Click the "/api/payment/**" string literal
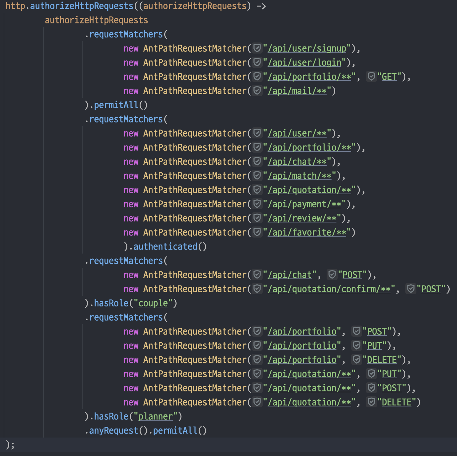Viewport: 457px width, 456px height. (x=304, y=204)
